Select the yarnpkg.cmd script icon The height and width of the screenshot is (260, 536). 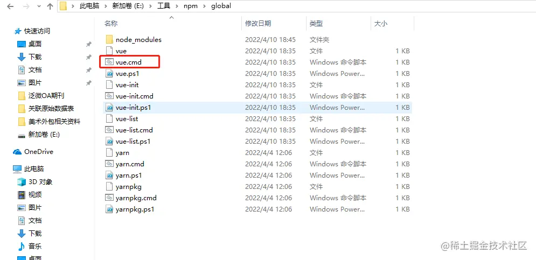[109, 198]
